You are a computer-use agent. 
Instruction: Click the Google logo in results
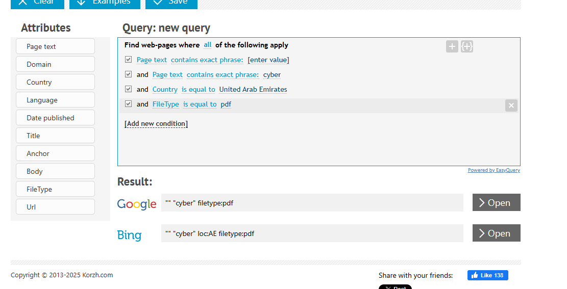coord(137,204)
